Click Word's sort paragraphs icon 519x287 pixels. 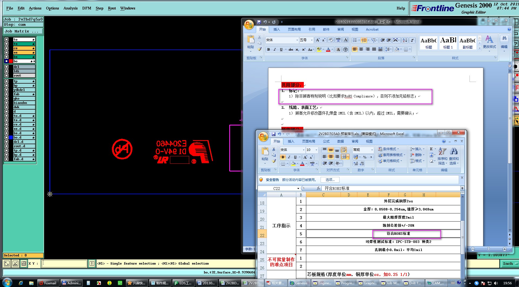(x=405, y=40)
